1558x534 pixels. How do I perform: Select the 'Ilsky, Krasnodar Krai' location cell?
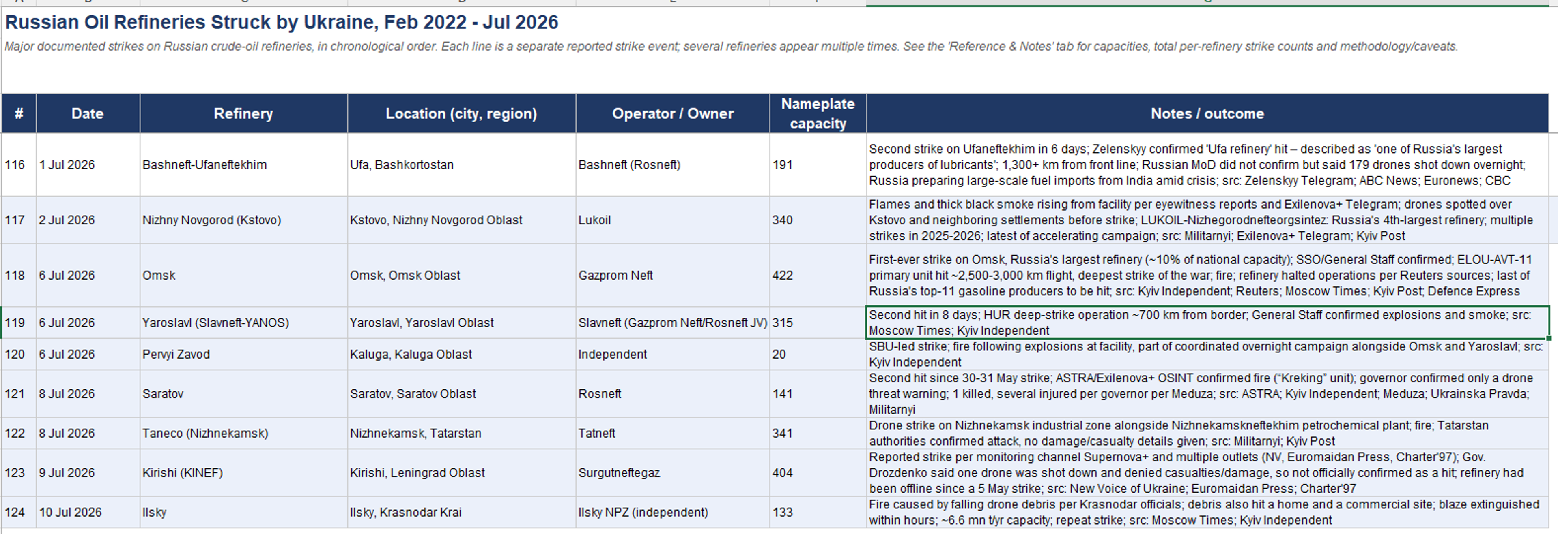[x=461, y=512]
